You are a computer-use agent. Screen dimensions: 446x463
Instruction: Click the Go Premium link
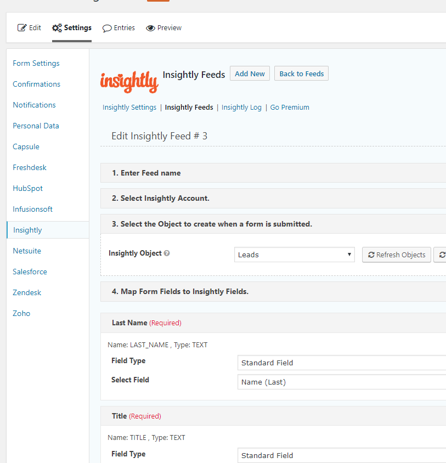(290, 107)
